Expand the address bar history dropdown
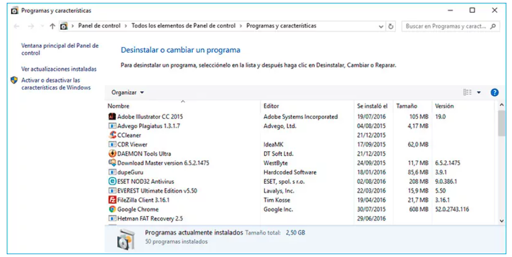Viewport: 512px width, 257px height. point(381,26)
